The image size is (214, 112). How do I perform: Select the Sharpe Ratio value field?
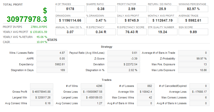click(101, 9)
